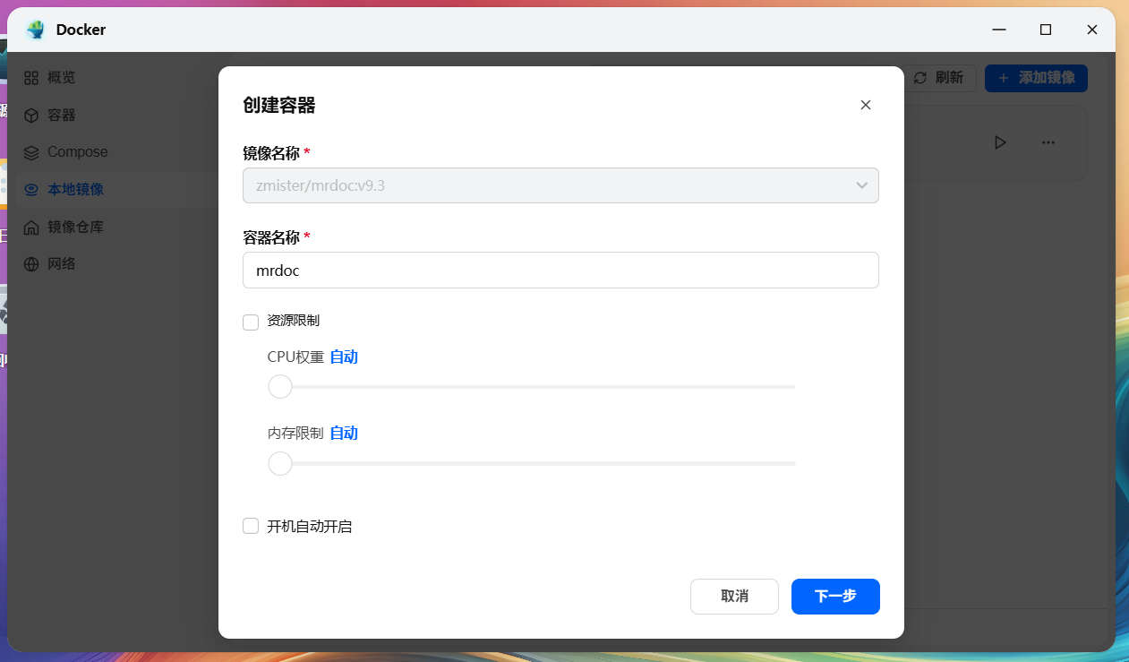
Task: Click the Next (下一步) button
Action: coord(834,597)
